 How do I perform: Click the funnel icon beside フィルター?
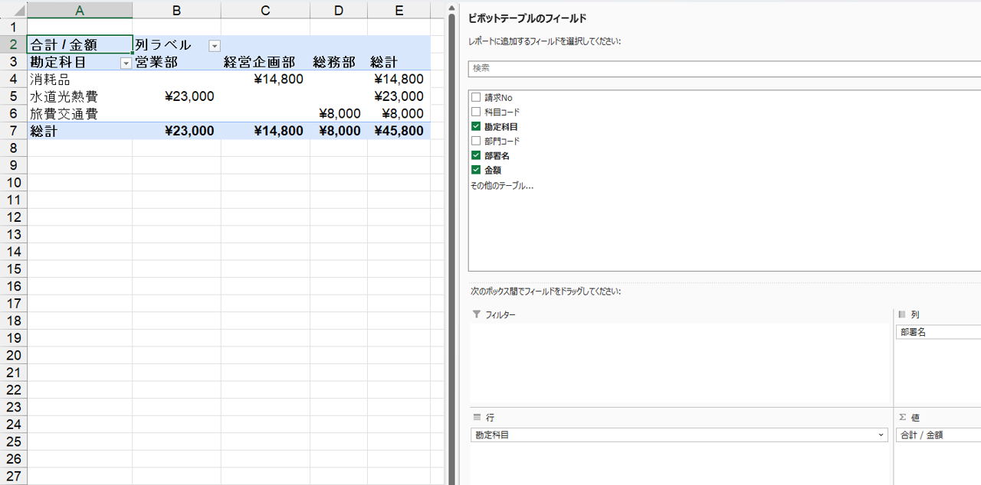click(477, 314)
